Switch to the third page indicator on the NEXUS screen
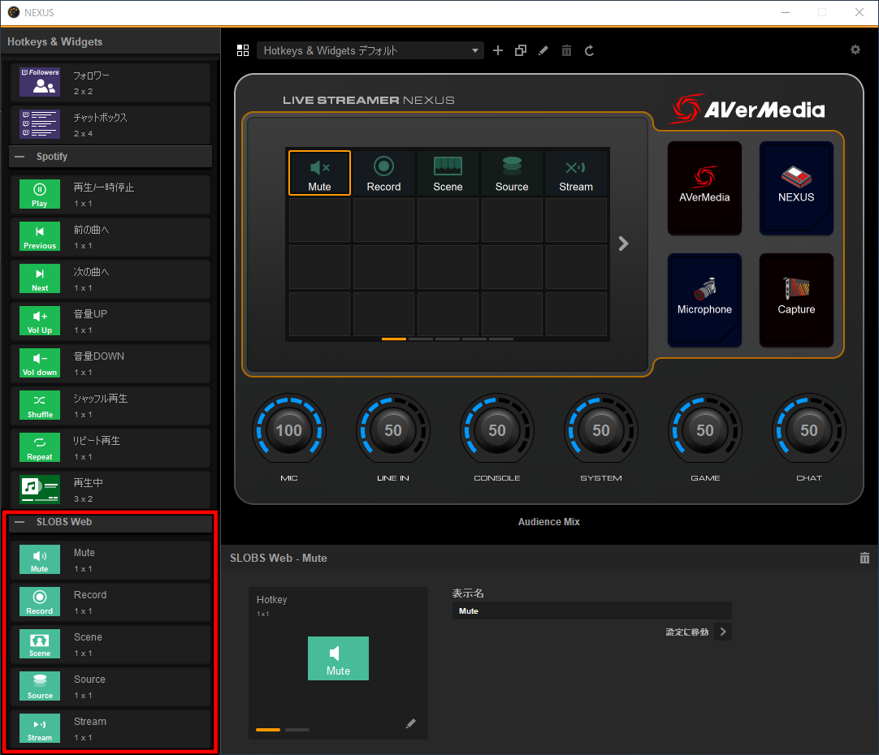Screen dimensions: 879x755 tap(448, 339)
